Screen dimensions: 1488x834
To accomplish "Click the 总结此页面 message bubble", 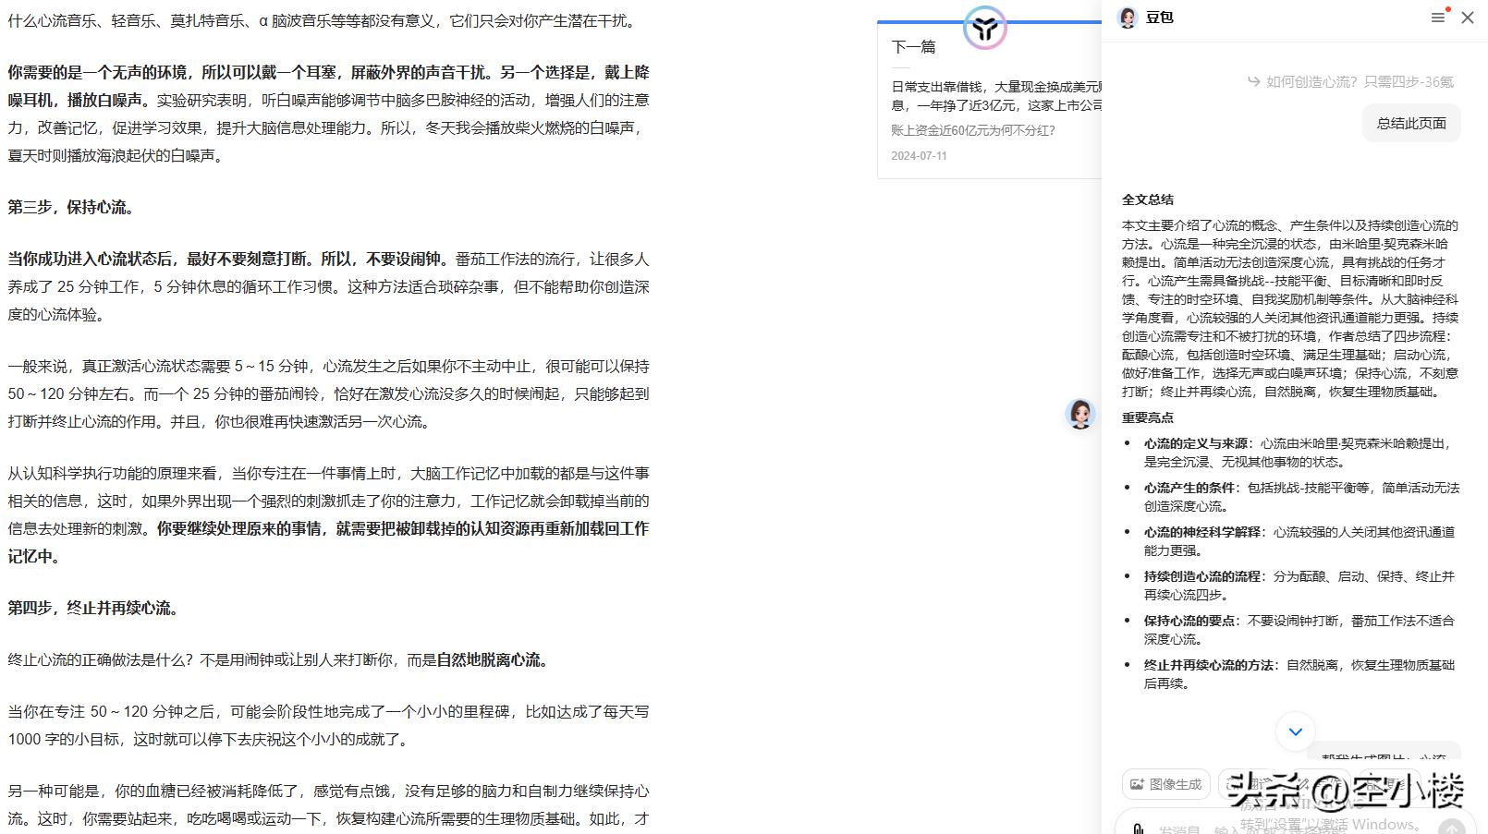I will [x=1411, y=123].
